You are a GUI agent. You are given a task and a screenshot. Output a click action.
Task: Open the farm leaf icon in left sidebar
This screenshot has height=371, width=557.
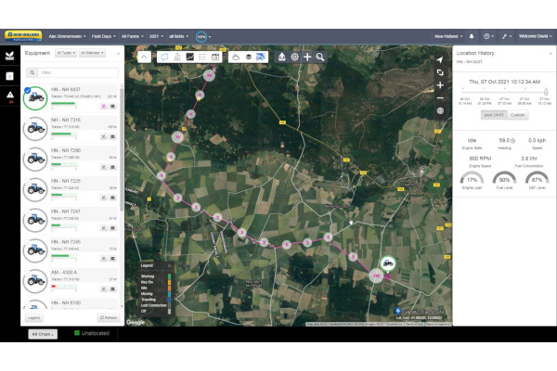point(9,56)
